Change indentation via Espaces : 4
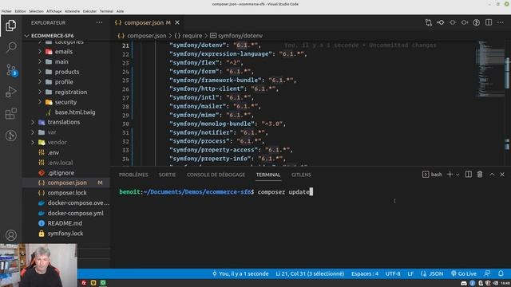 [x=365, y=273]
